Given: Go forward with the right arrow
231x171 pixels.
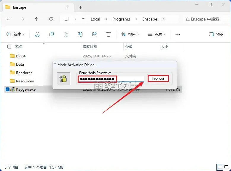Looking at the screenshot, I should coord(23,19).
